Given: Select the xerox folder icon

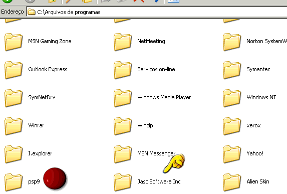Looking at the screenshot, I should pos(232,126).
